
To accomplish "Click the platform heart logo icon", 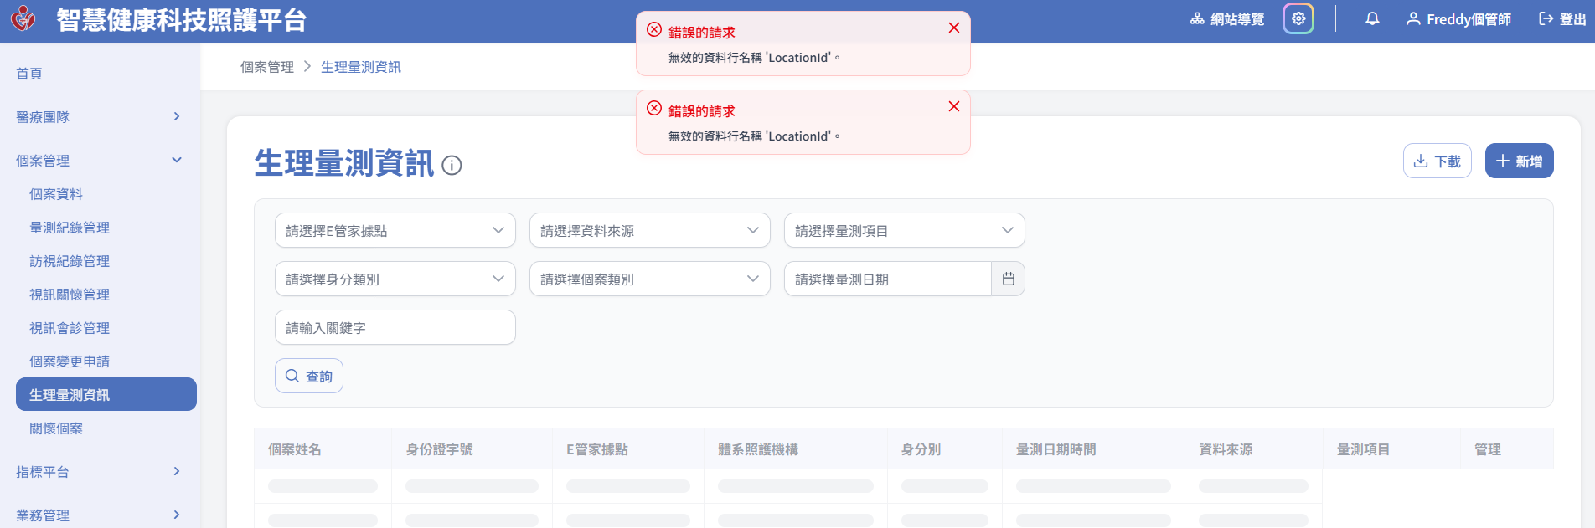I will (x=23, y=18).
